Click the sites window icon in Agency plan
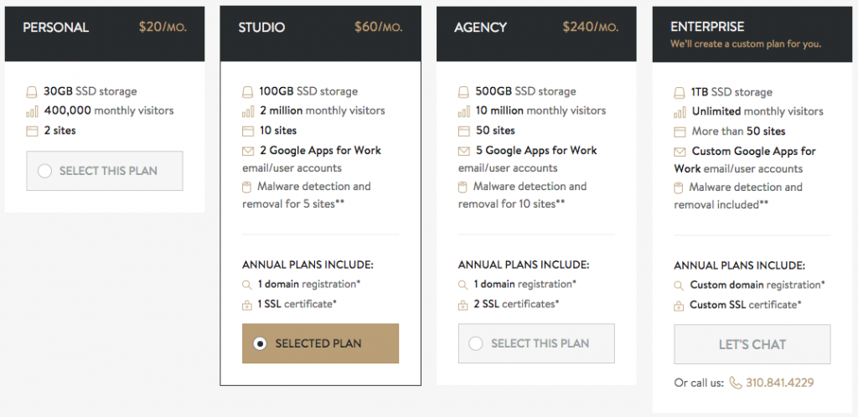858x417 pixels. tap(464, 131)
